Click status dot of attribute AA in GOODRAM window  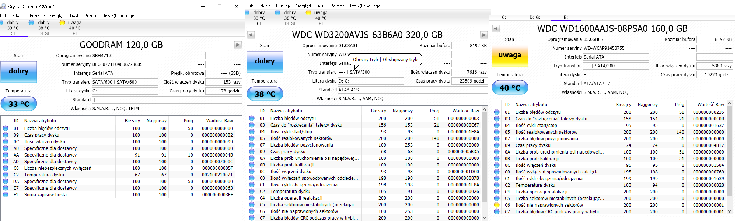[x=6, y=155]
